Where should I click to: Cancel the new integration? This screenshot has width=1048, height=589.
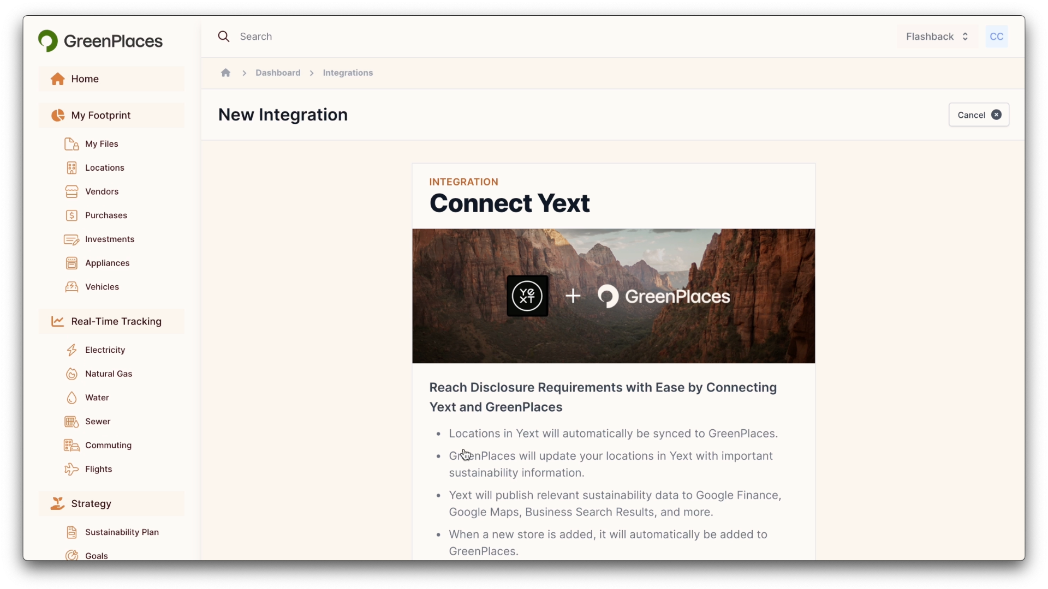(x=979, y=115)
